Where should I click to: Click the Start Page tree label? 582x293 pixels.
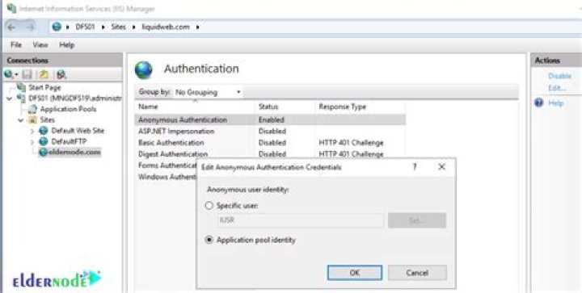44,88
